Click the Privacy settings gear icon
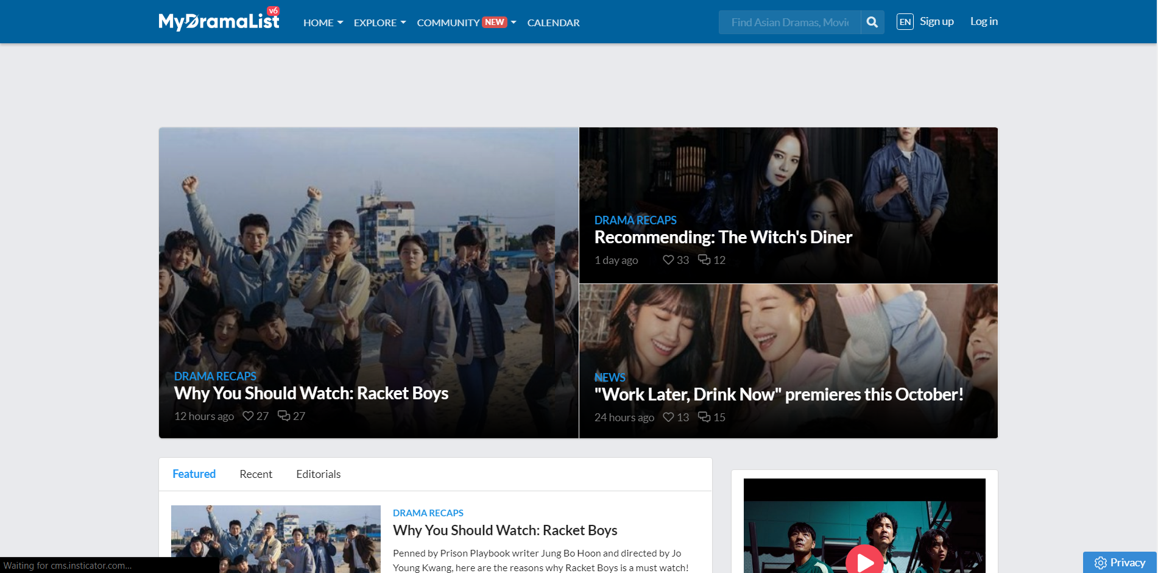Image resolution: width=1158 pixels, height=573 pixels. (x=1100, y=563)
